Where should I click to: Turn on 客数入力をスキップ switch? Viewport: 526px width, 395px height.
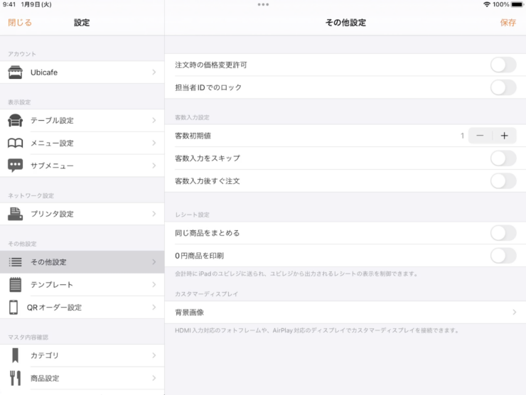(x=503, y=158)
